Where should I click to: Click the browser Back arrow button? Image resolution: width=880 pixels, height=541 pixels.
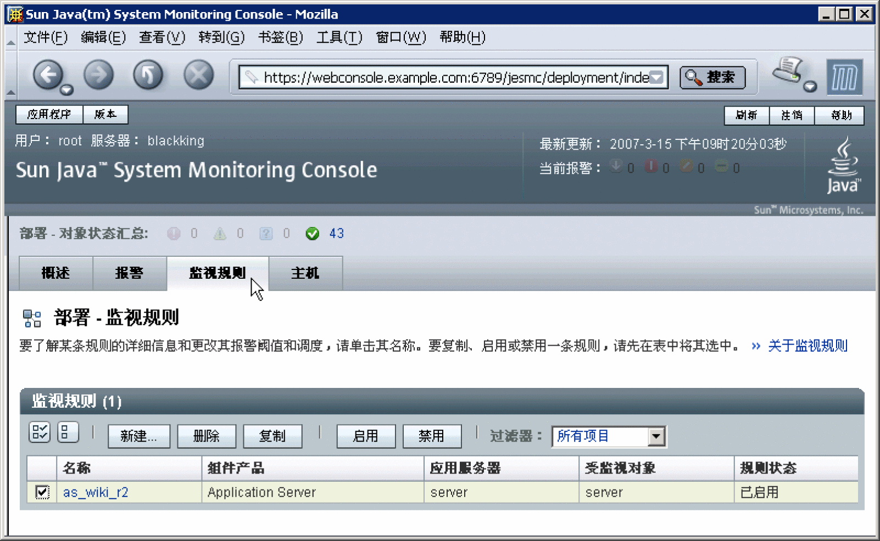pos(48,75)
